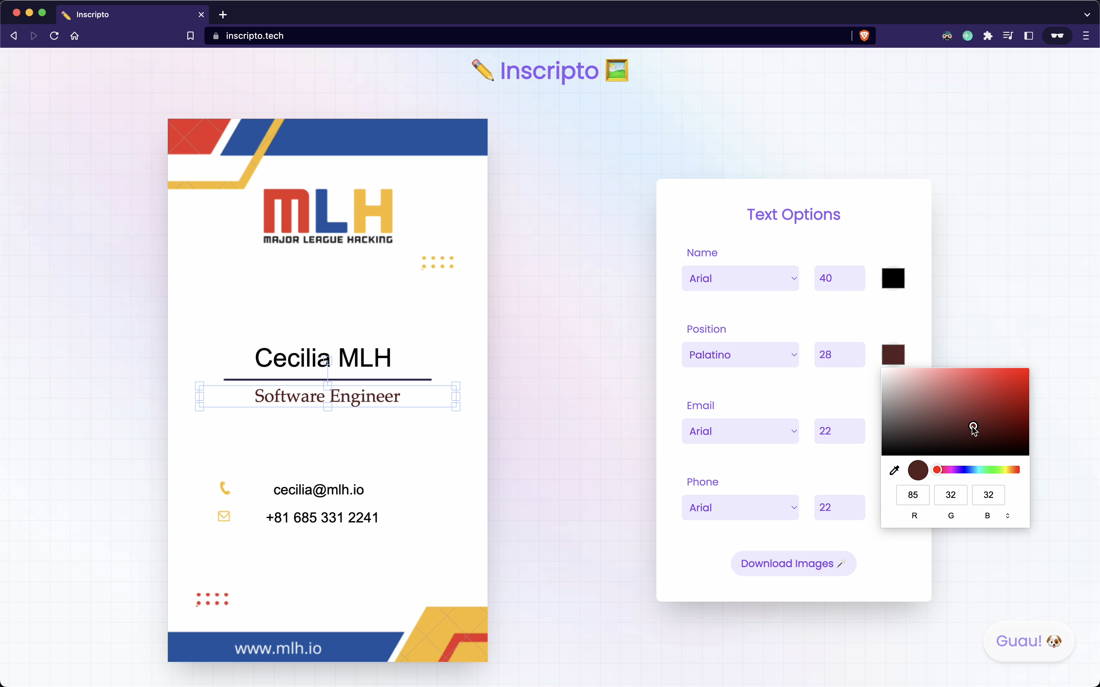This screenshot has width=1100, height=687.
Task: Switch the RGB color format toggle
Action: click(x=1007, y=516)
